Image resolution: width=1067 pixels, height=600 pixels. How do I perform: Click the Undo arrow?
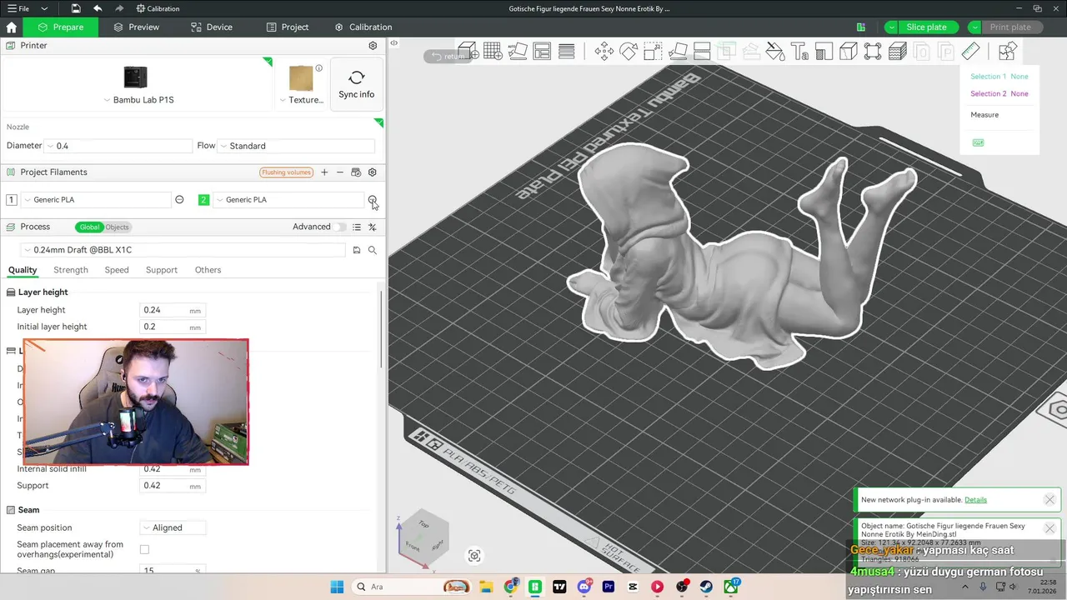click(98, 8)
